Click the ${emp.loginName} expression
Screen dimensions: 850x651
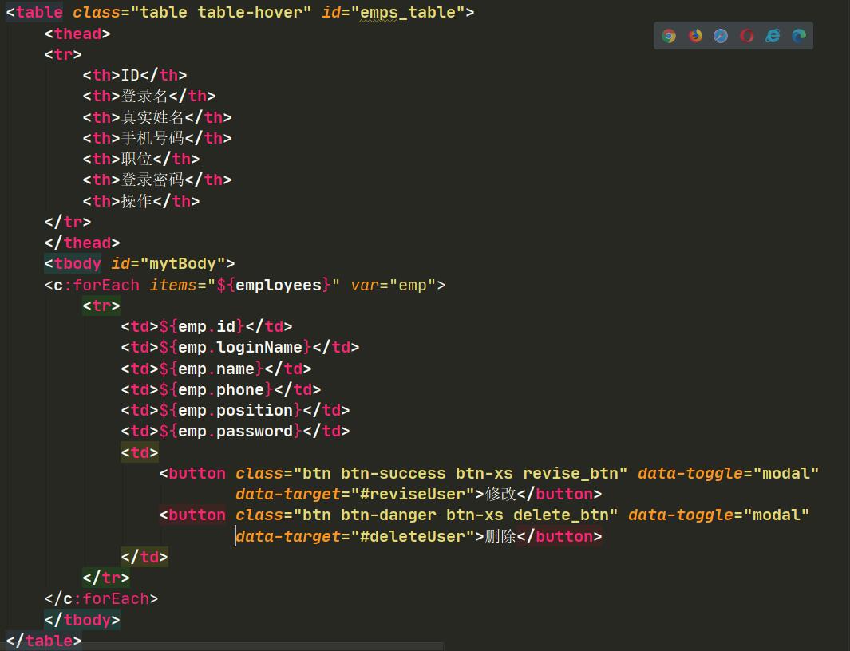click(235, 348)
